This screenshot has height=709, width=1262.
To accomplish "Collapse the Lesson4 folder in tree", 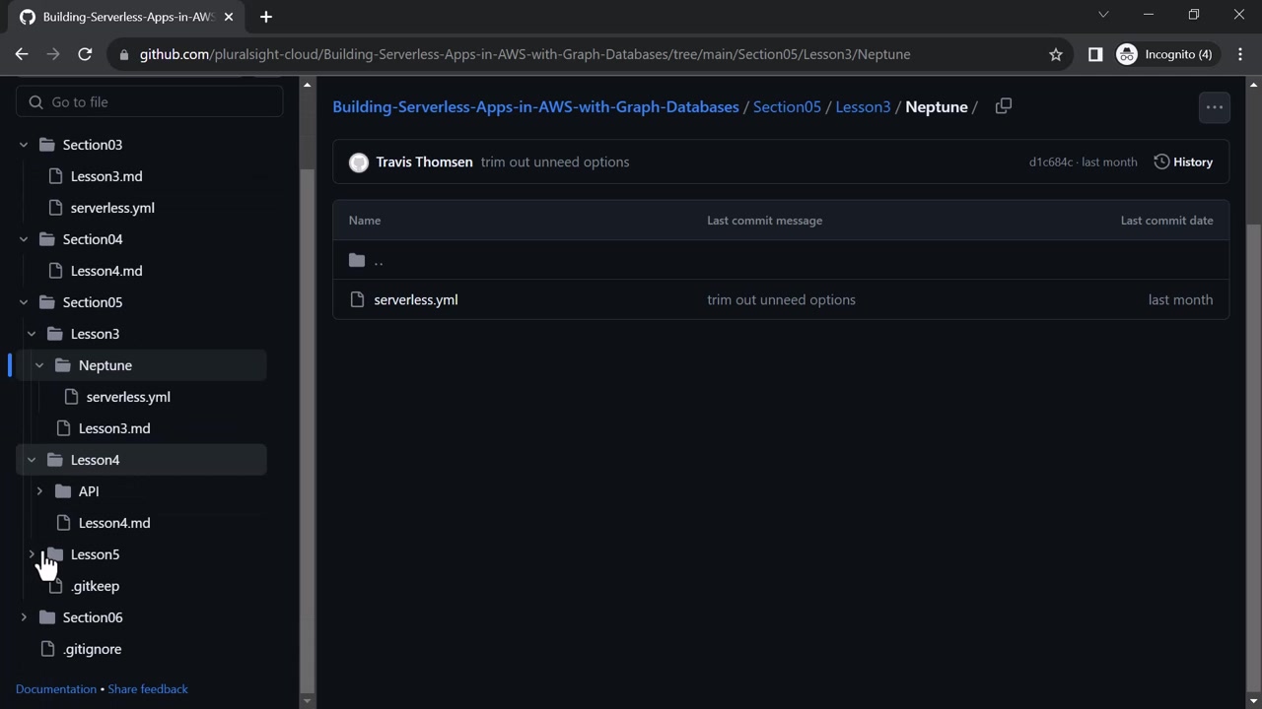I will [x=32, y=460].
